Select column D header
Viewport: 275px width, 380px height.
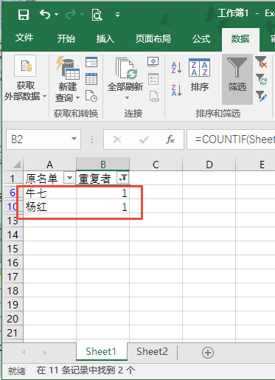[x=209, y=165]
